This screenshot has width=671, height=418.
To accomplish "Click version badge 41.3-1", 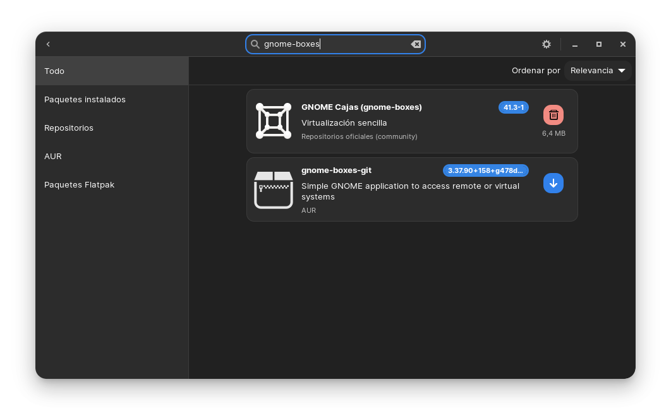I will pos(514,107).
